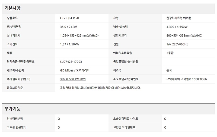Select the 고양정 드레인펌프 feature label
The width and height of the screenshot is (217, 137).
[124, 127]
